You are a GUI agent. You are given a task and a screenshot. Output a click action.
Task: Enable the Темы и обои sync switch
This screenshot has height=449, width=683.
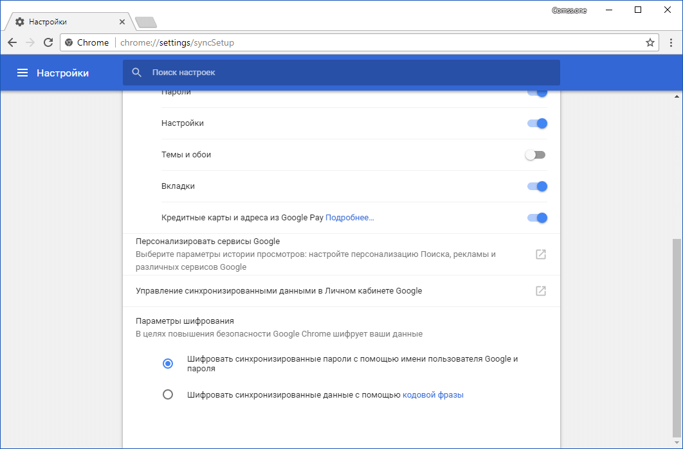(535, 155)
